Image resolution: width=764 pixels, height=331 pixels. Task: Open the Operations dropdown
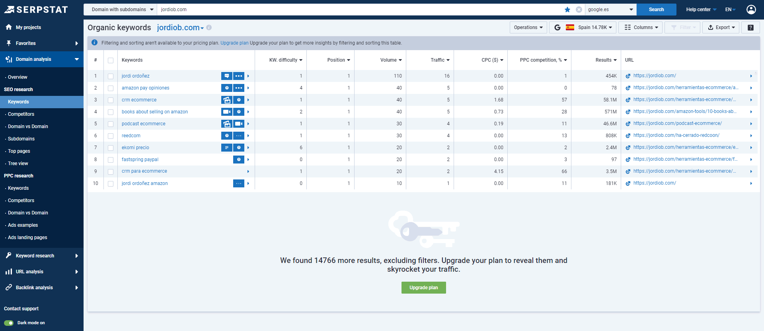[528, 27]
